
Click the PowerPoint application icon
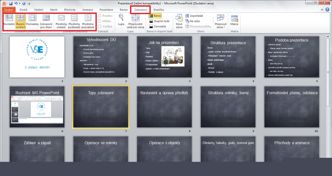coord(4,4)
